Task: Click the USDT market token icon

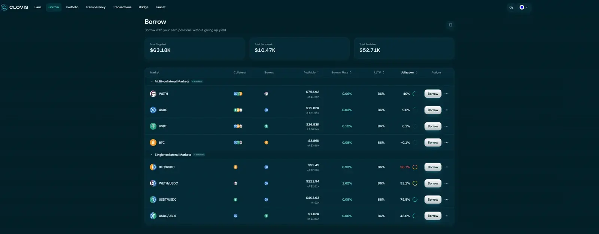Action: pyautogui.click(x=153, y=126)
